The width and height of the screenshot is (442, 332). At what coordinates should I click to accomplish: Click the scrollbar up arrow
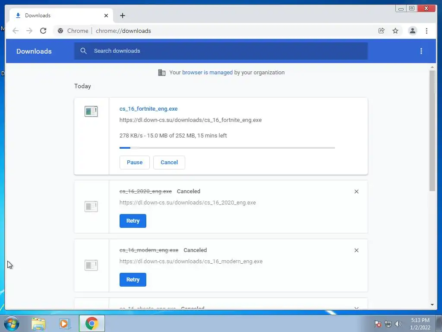[x=432, y=67]
